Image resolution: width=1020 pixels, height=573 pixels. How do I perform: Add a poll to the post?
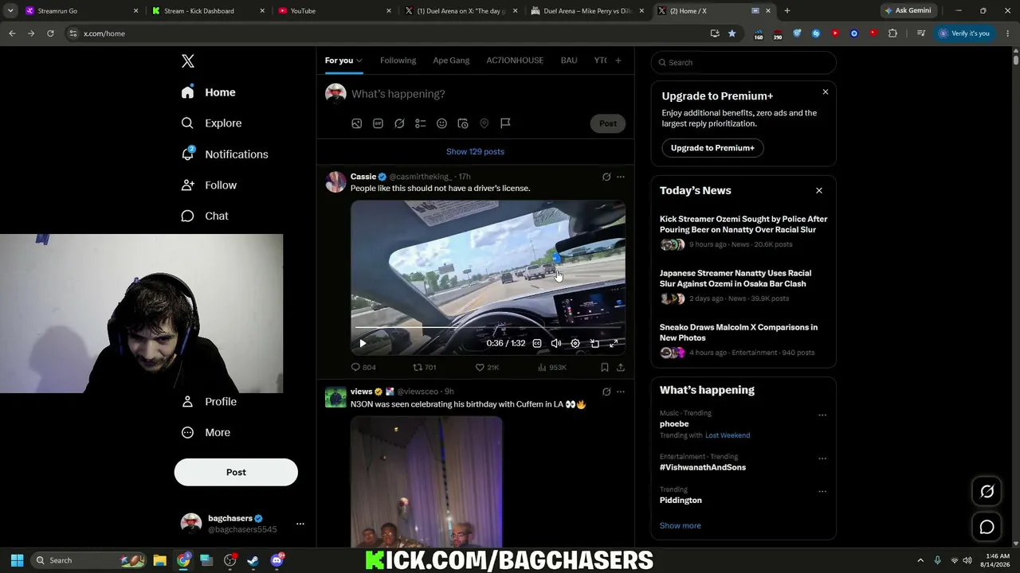(x=420, y=123)
